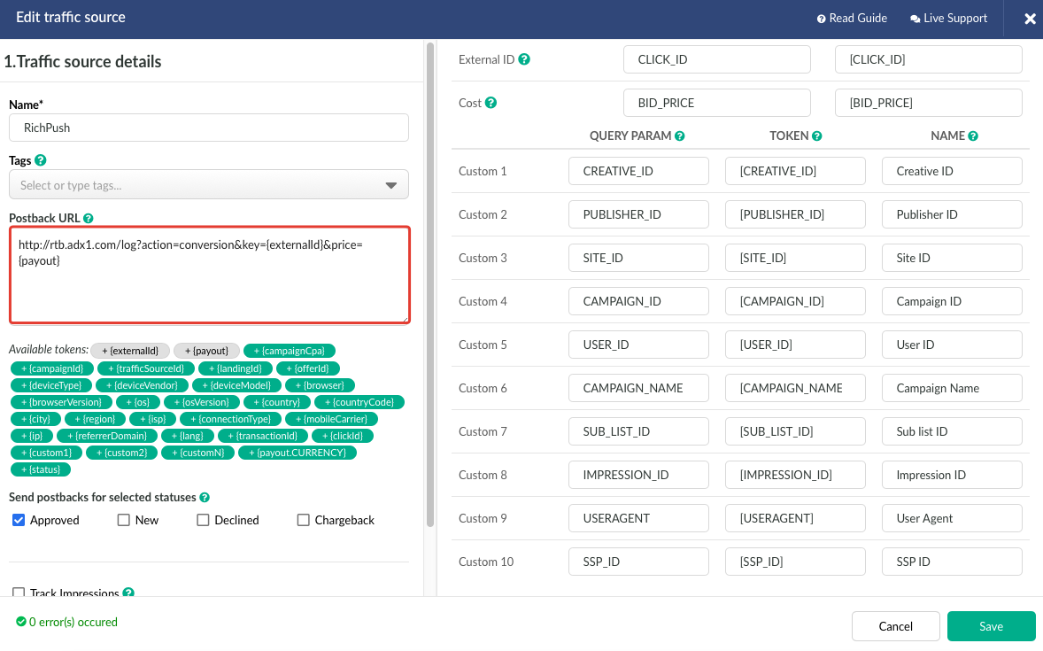Add the {offerId} token

pyautogui.click(x=308, y=368)
